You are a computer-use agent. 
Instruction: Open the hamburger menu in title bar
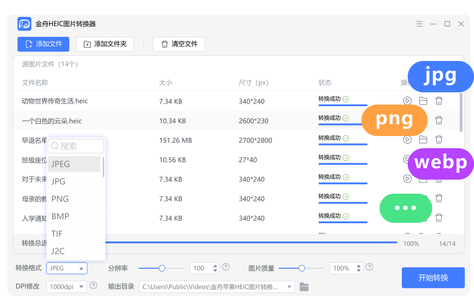tap(419, 24)
